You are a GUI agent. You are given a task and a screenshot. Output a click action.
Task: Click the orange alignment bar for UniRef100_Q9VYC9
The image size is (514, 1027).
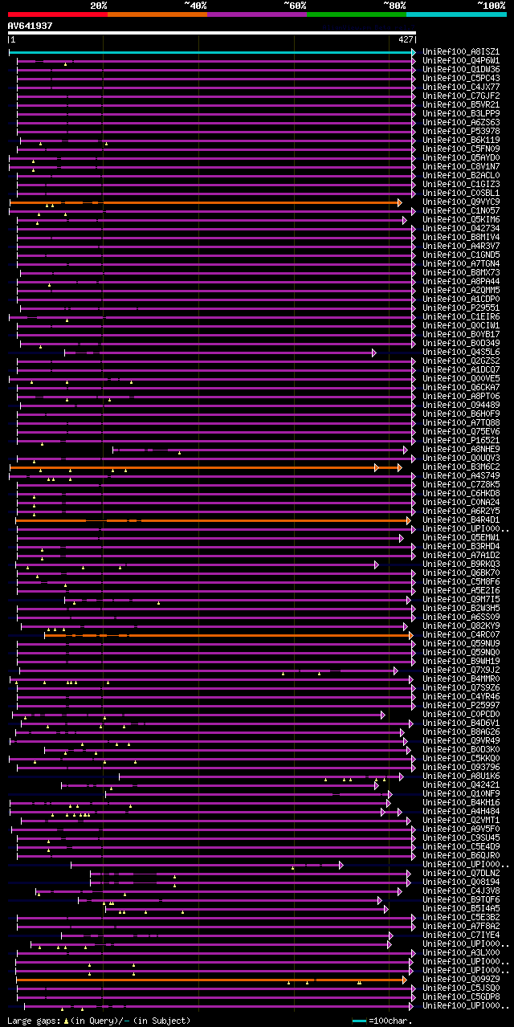205,202
